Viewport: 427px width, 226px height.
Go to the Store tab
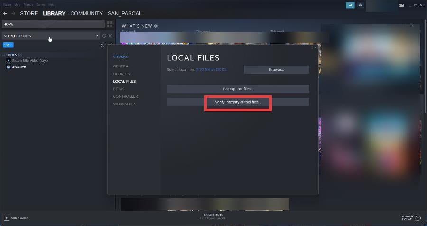[x=29, y=13]
